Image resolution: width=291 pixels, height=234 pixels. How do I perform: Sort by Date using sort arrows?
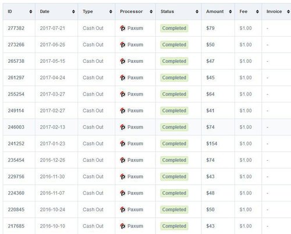click(x=73, y=12)
